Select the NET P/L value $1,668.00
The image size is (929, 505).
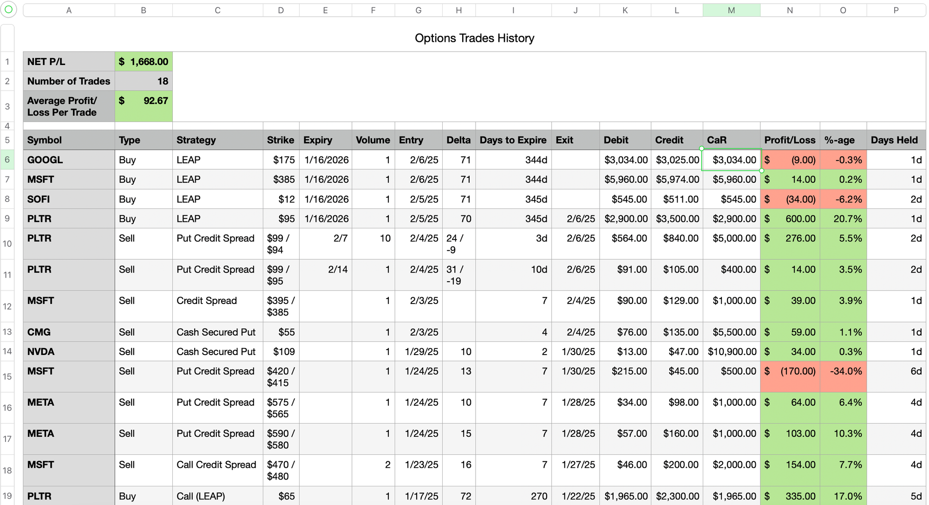point(144,62)
